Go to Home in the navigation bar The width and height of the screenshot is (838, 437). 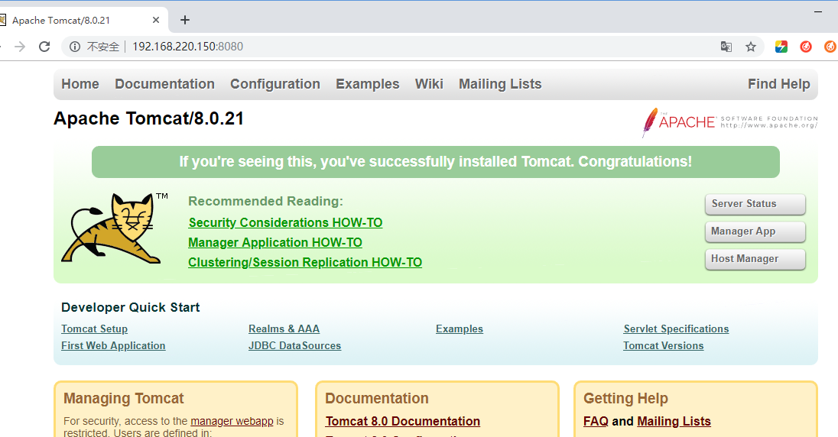coord(80,84)
